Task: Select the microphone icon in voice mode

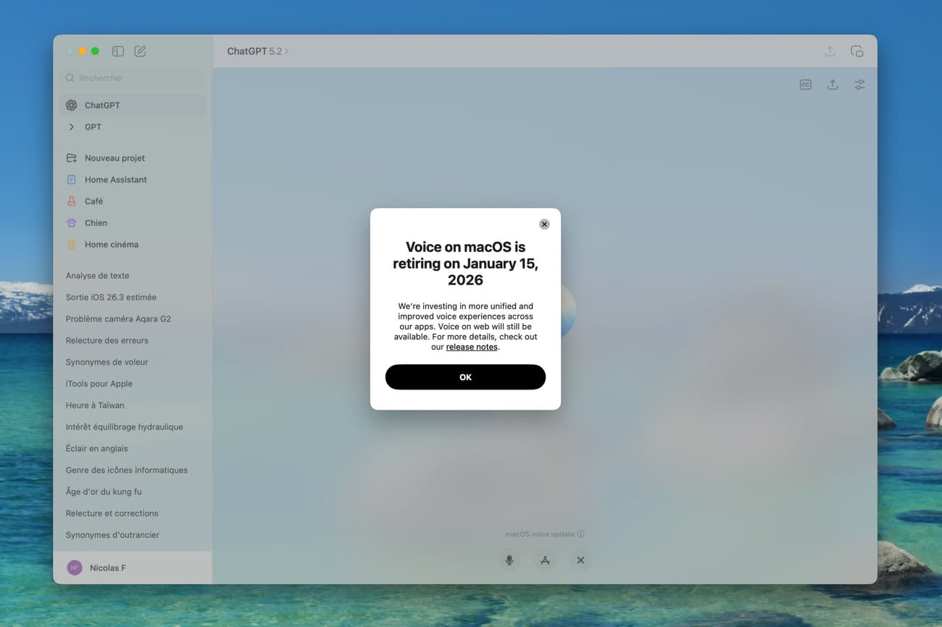Action: (509, 560)
